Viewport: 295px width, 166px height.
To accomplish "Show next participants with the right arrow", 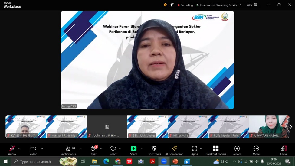I will pos(291,127).
